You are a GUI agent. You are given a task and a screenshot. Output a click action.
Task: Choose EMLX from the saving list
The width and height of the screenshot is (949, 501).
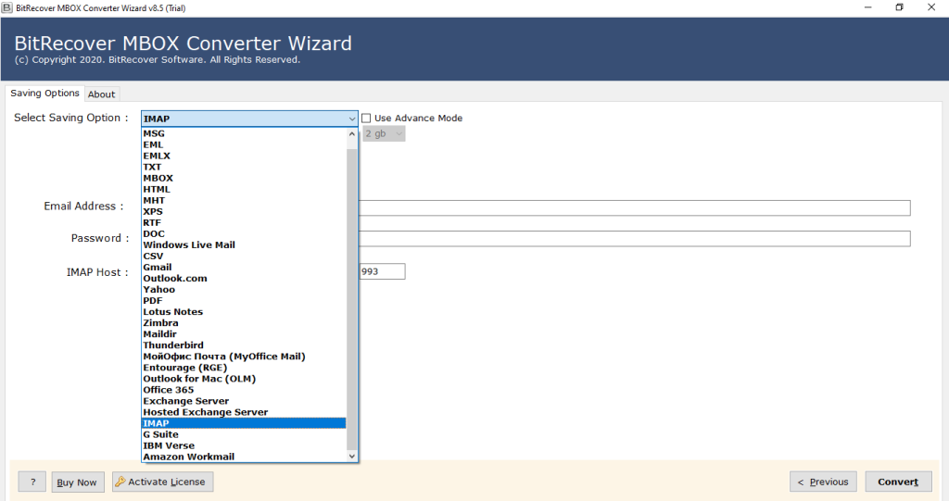244,157
